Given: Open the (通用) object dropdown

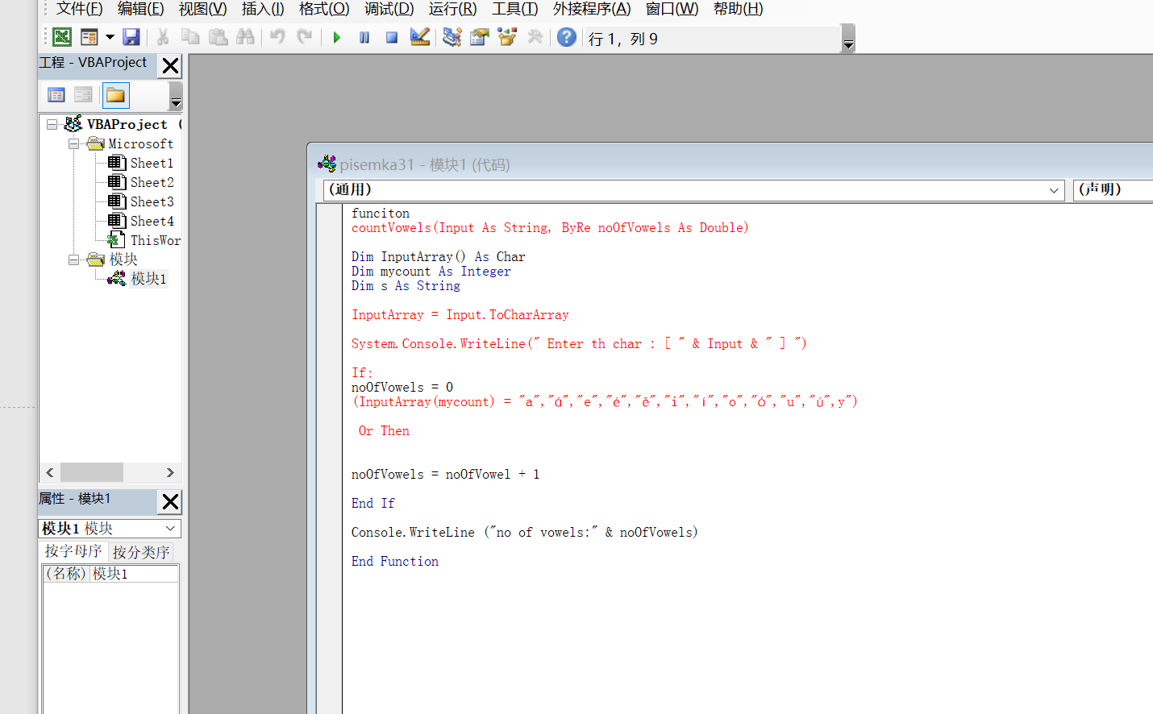Looking at the screenshot, I should point(1054,189).
